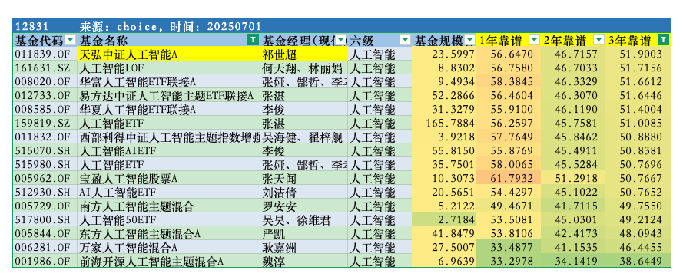683x280 pixels.
Task: Select the fund size value 165.7884
Action: pos(444,123)
